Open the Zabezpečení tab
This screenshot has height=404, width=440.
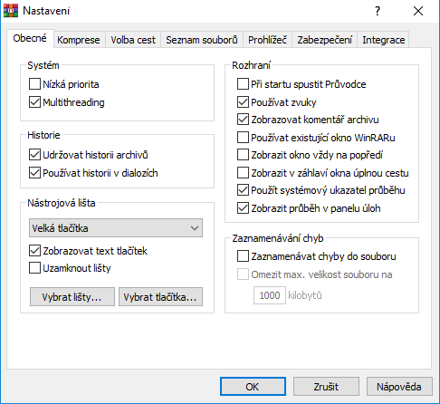[x=324, y=40]
